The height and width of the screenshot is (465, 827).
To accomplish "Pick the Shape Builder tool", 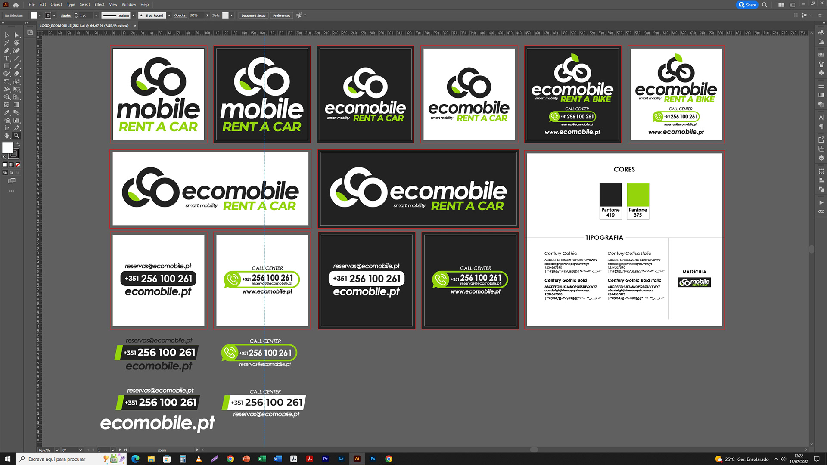I will click(7, 97).
